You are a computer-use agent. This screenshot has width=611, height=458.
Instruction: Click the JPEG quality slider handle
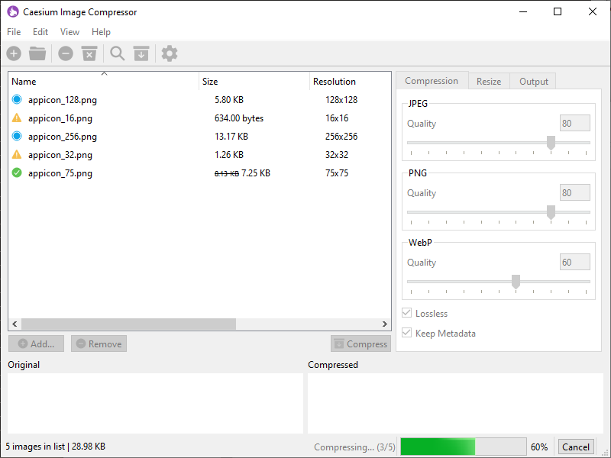click(x=551, y=143)
